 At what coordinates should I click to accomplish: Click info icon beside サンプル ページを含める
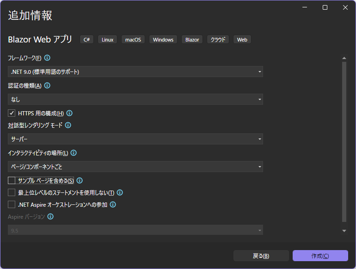click(x=80, y=180)
